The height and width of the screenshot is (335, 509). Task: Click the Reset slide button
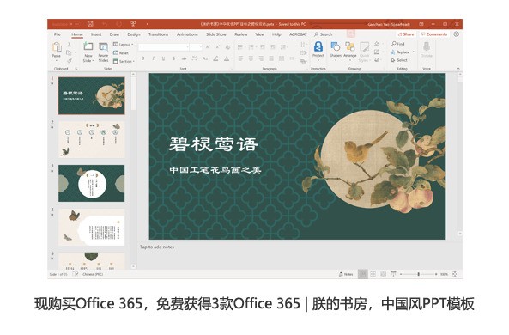pos(121,52)
